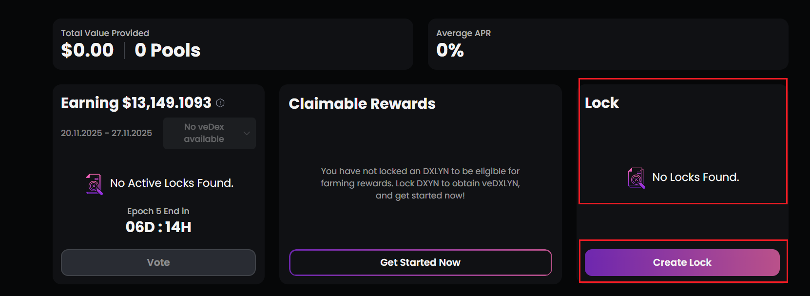Open the "No veDex available" selector

pyautogui.click(x=204, y=133)
